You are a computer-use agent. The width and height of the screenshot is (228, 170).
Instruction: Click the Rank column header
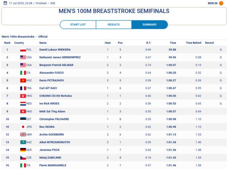(x=7, y=43)
